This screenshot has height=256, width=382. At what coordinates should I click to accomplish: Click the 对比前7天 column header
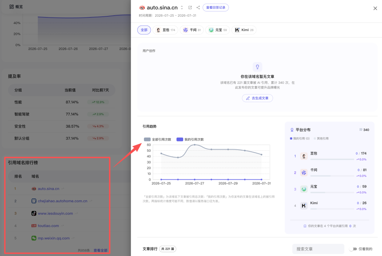100,90
